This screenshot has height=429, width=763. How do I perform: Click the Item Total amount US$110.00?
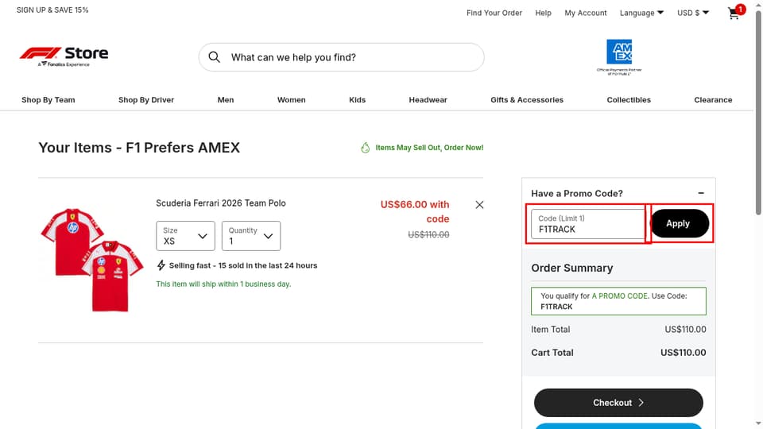[x=685, y=329]
